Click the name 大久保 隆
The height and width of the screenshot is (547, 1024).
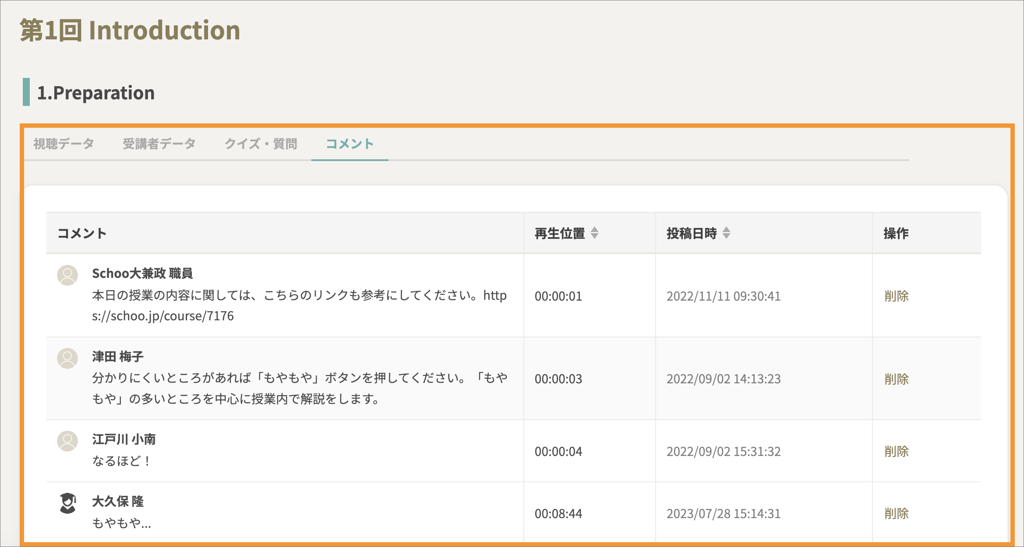[118, 501]
